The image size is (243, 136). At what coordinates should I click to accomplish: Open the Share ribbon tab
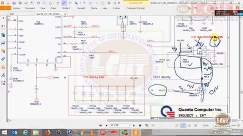coord(94,8)
